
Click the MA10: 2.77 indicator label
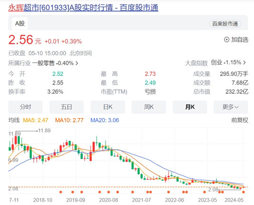click(x=69, y=120)
